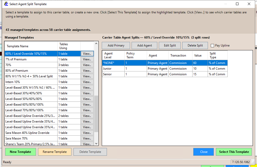Open Edit Split for selected row

[170, 45]
